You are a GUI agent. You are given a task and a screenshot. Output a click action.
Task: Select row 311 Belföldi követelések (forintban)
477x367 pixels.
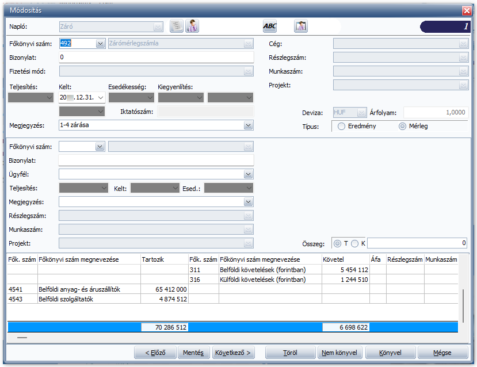(232, 270)
